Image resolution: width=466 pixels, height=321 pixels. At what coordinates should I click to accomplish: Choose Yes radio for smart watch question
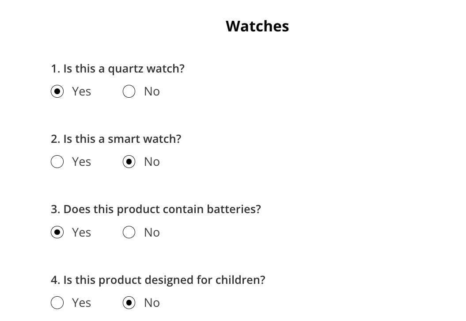click(57, 161)
